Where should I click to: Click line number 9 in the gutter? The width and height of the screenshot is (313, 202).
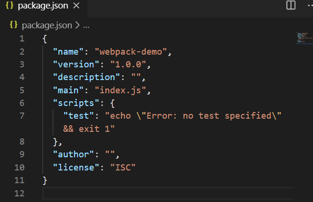pyautogui.click(x=22, y=154)
